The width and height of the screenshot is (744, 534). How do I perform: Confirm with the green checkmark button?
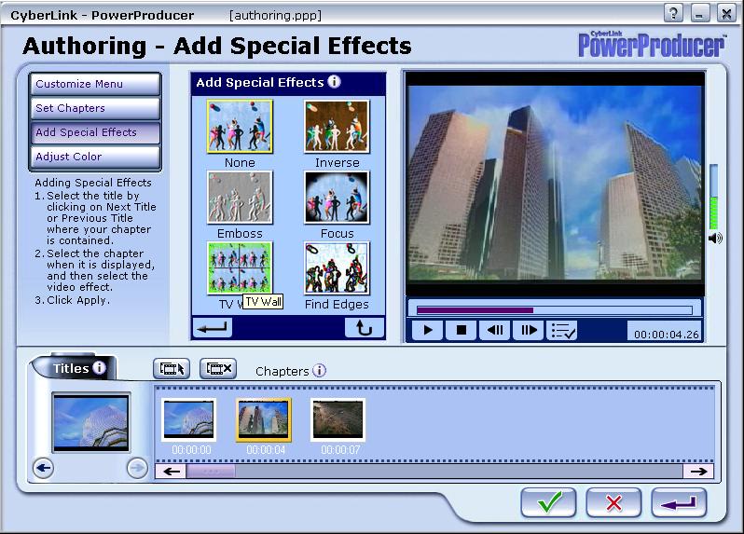(x=548, y=502)
